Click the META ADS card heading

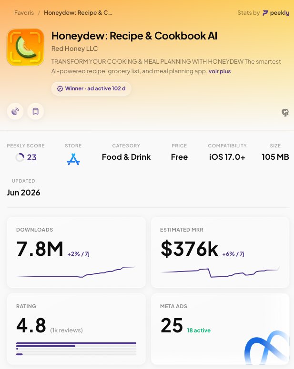(173, 306)
